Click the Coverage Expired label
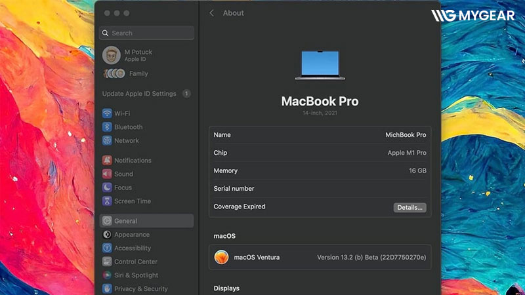Viewport: 525px width, 295px height. (x=240, y=206)
